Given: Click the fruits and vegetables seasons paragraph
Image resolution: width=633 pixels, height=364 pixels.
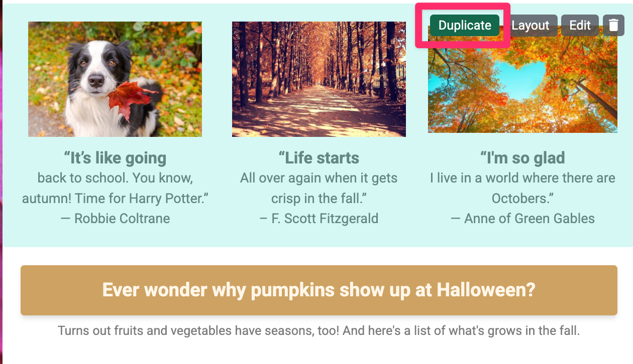Looking at the screenshot, I should (319, 331).
